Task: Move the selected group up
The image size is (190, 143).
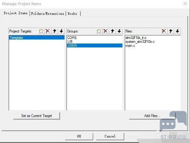Action: [113, 31]
